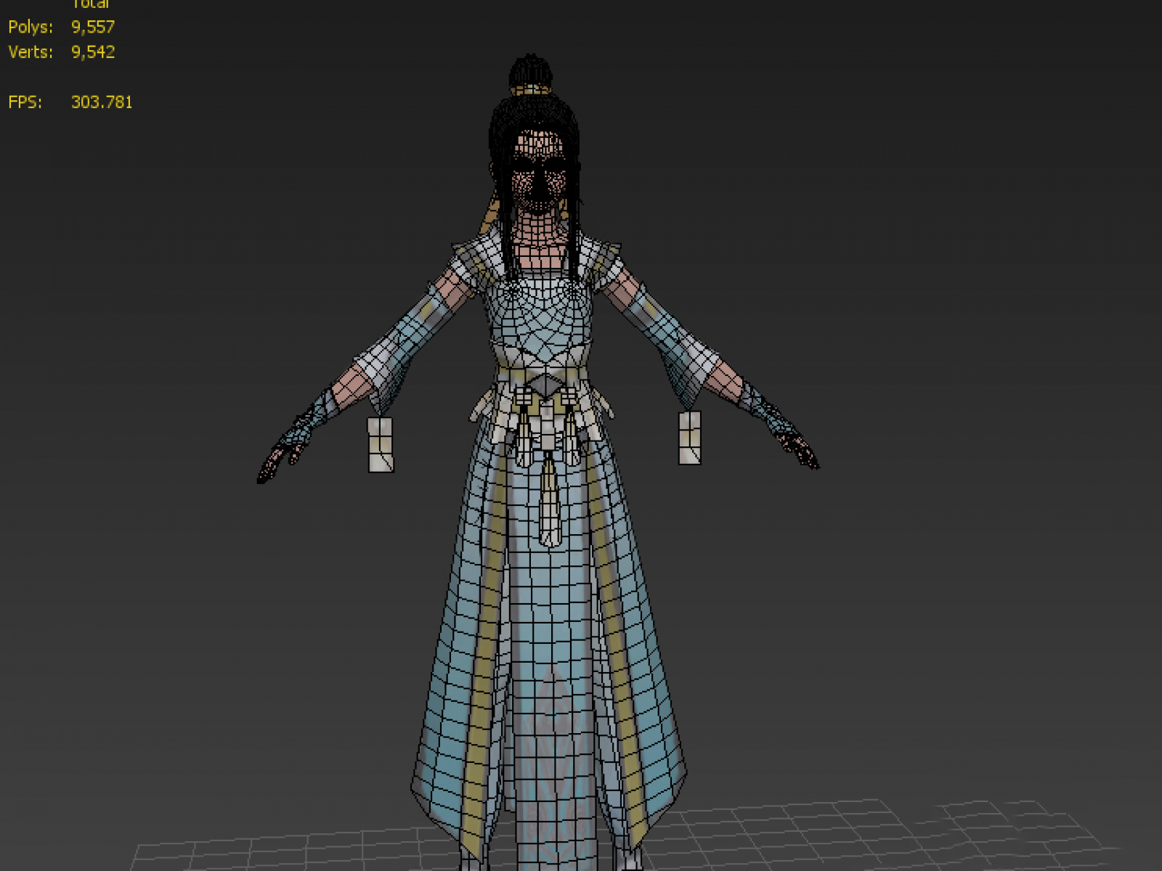Viewport: 1162px width, 871px height.
Task: Click the FPS: label
Action: 25,102
